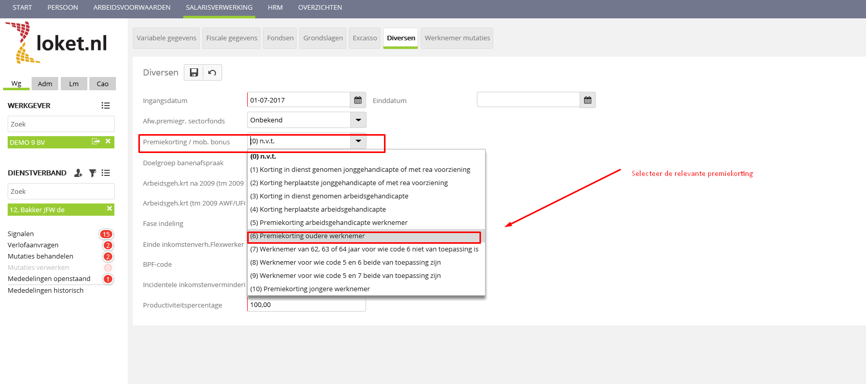Switch to the Adm sidebar tab

pyautogui.click(x=45, y=84)
